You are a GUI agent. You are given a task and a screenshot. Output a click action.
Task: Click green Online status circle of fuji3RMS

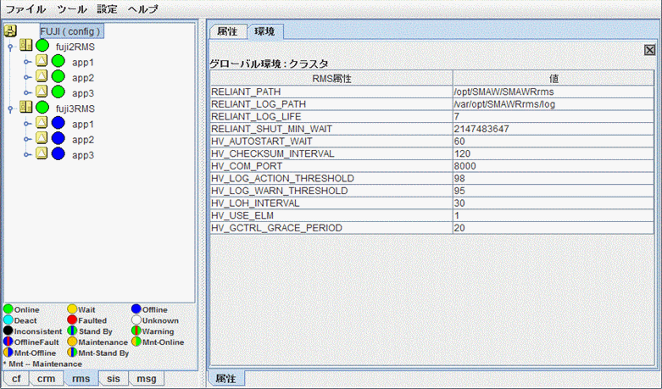(42, 107)
